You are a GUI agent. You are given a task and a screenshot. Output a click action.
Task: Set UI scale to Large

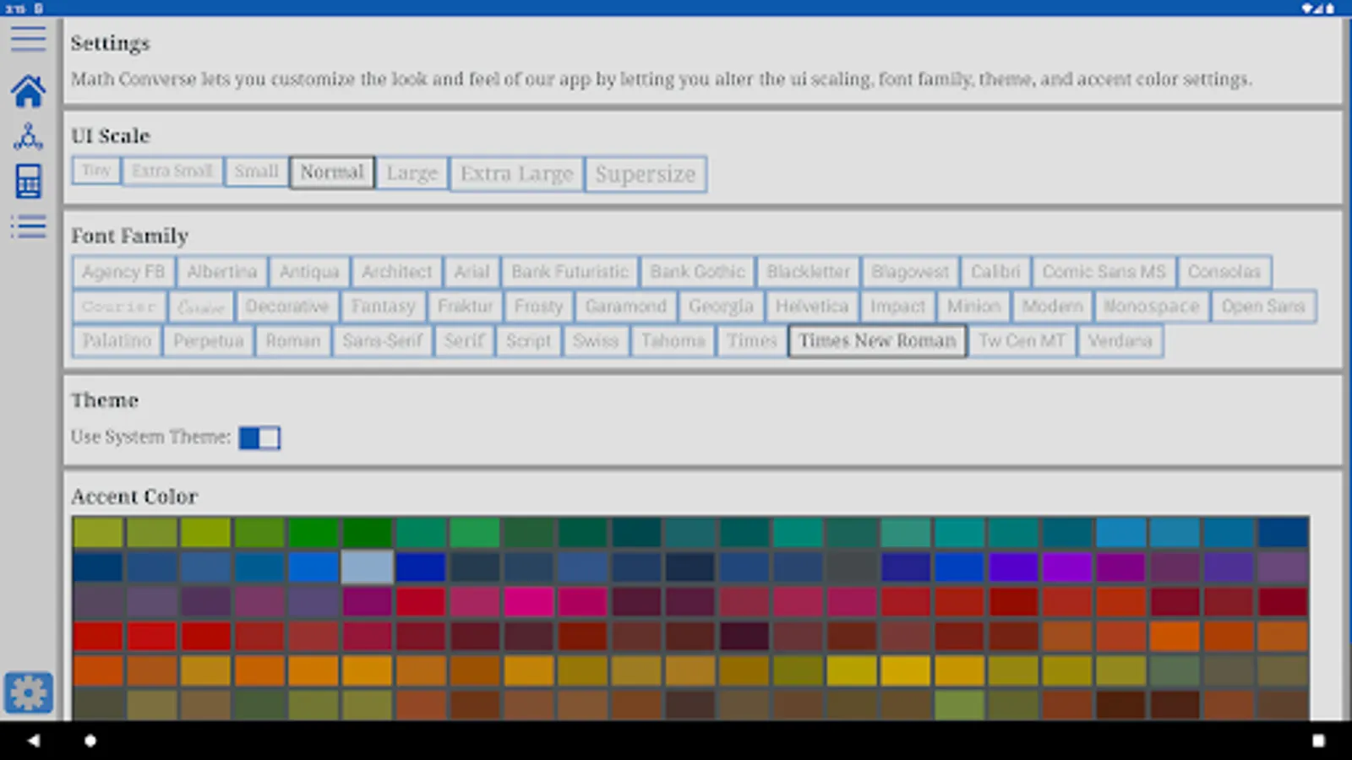412,172
